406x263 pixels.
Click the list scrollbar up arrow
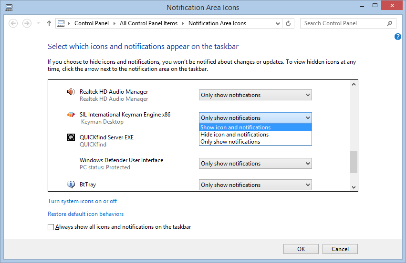(x=354, y=84)
